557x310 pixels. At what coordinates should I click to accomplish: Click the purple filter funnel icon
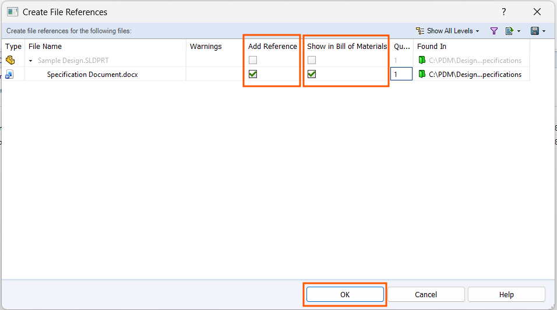(x=493, y=31)
